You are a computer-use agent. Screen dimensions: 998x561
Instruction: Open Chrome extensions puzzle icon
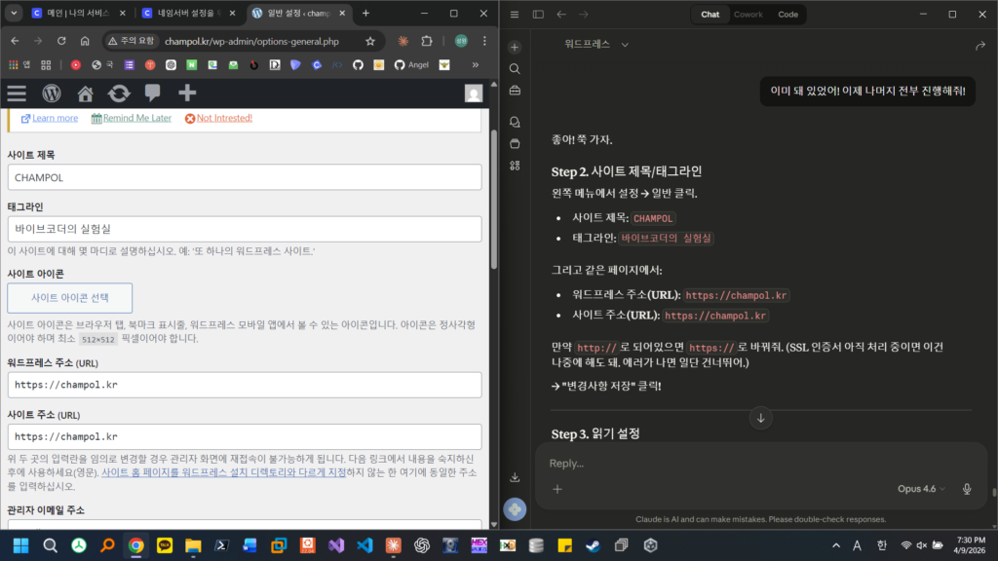[x=427, y=41]
